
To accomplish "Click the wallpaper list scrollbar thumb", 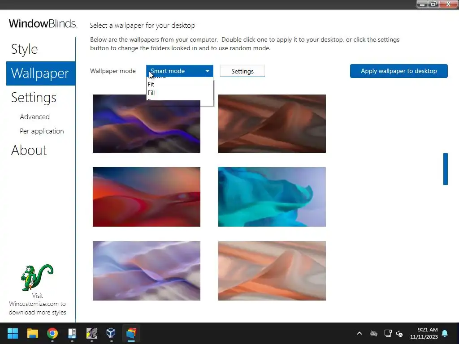I will [446, 169].
